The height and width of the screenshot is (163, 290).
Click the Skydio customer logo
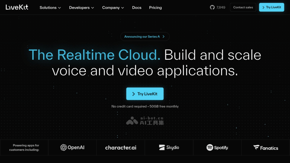169,147
